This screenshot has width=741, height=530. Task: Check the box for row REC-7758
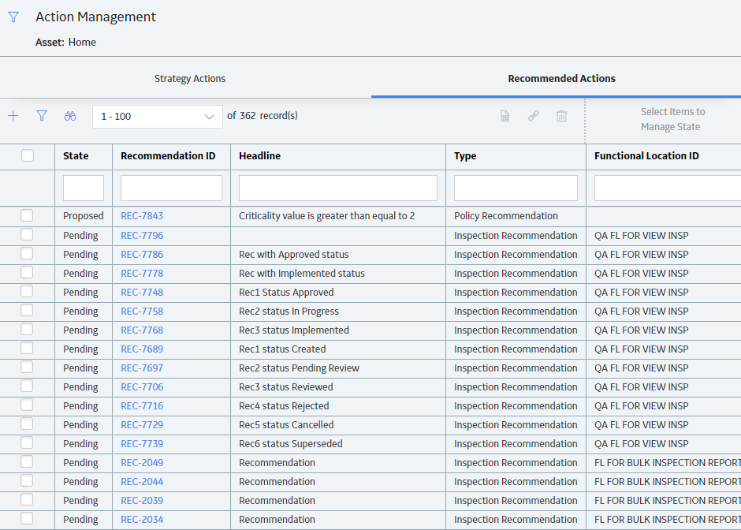[x=27, y=310]
